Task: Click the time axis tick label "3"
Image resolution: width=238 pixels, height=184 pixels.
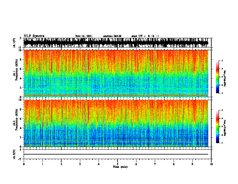Action: coord(80,164)
